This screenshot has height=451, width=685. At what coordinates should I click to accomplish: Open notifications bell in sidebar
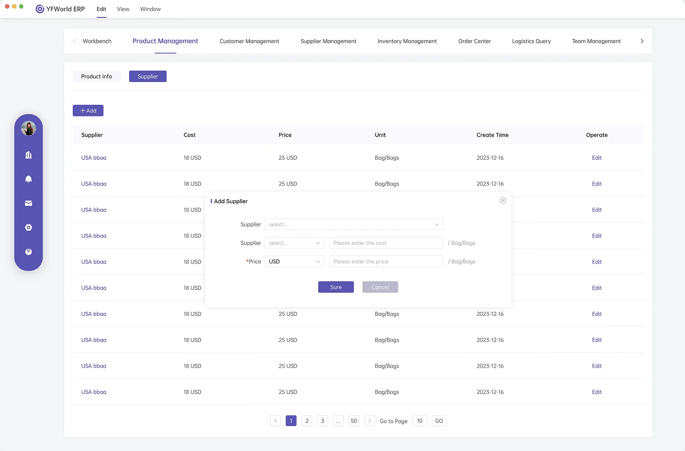coord(28,179)
